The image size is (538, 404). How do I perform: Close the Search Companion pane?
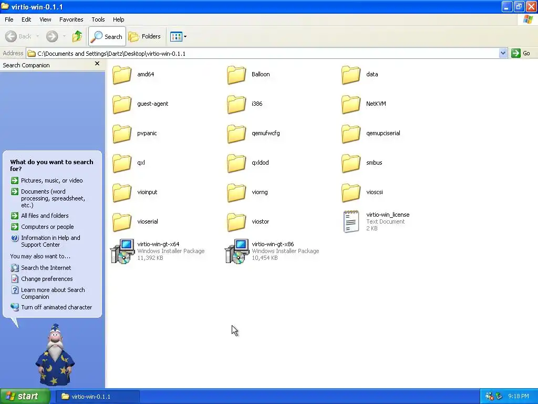tap(97, 64)
